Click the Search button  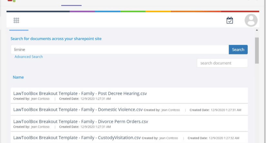point(238,50)
